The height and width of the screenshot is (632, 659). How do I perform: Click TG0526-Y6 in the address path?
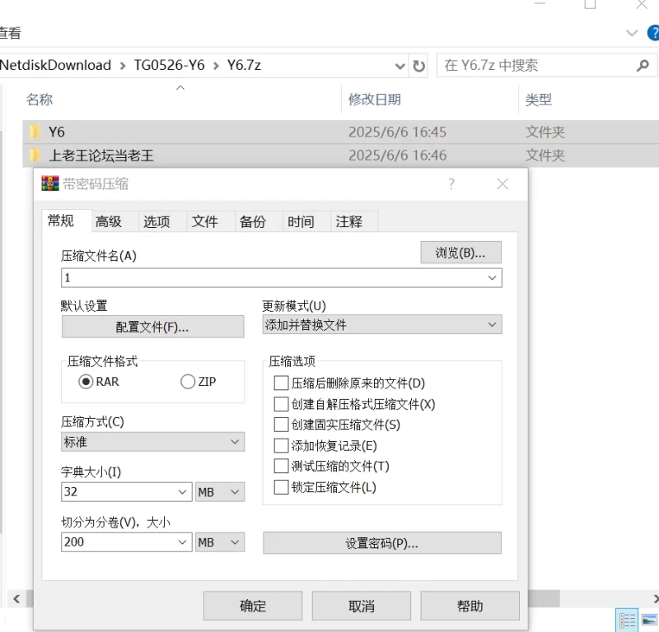170,65
